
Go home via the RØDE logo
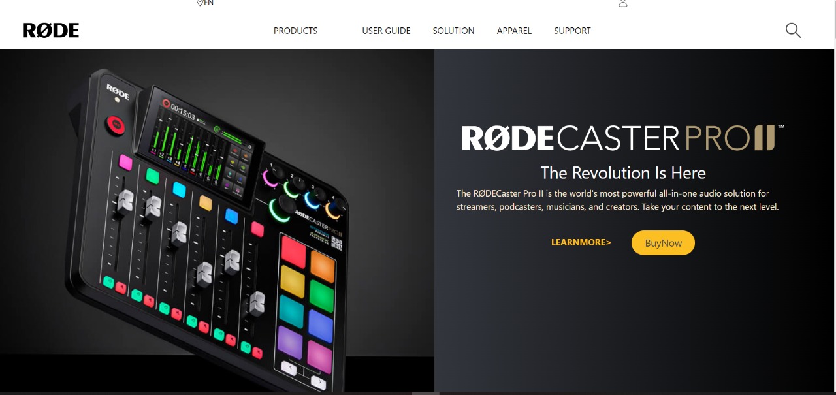pyautogui.click(x=51, y=31)
